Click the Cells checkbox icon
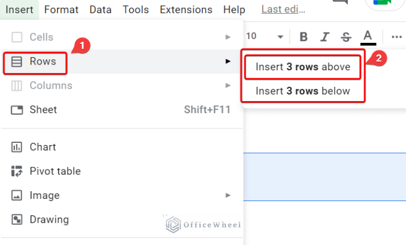This screenshot has width=406, height=245. tap(17, 37)
